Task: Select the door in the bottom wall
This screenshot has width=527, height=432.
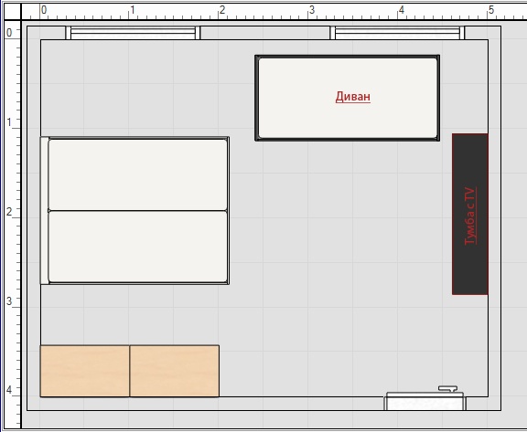Action: pos(425,401)
